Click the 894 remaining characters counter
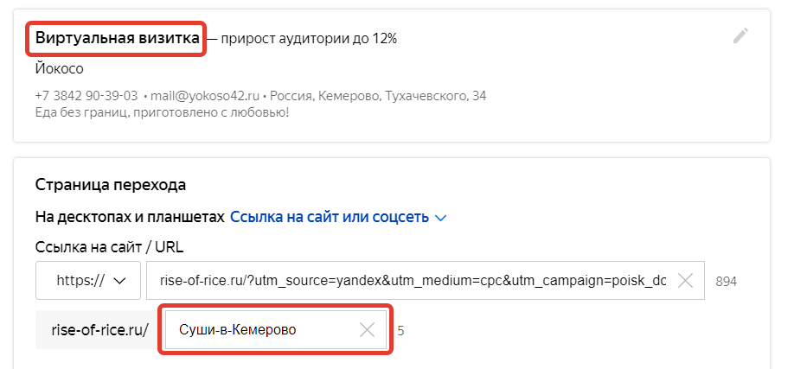794x369 pixels. (x=727, y=282)
